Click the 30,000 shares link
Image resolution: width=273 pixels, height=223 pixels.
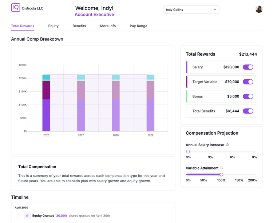click(62, 216)
